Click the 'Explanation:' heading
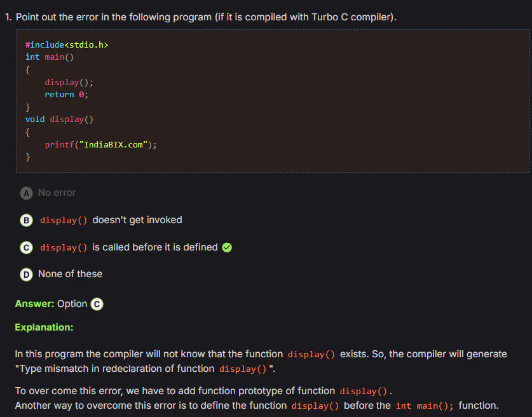The image size is (532, 417). 44,327
